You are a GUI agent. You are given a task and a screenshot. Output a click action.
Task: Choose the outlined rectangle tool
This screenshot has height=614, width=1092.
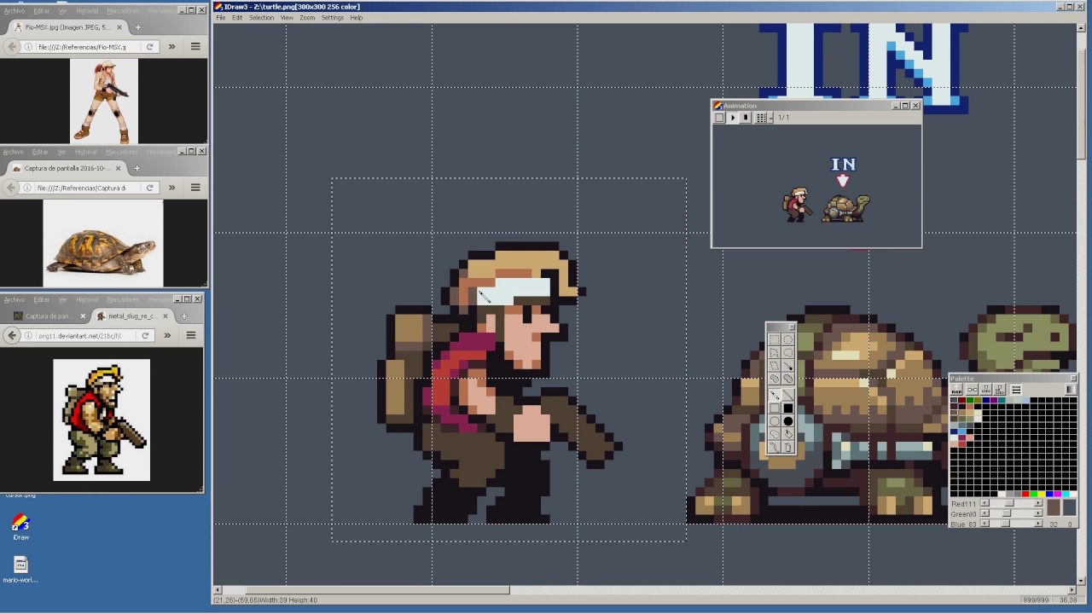(x=775, y=408)
